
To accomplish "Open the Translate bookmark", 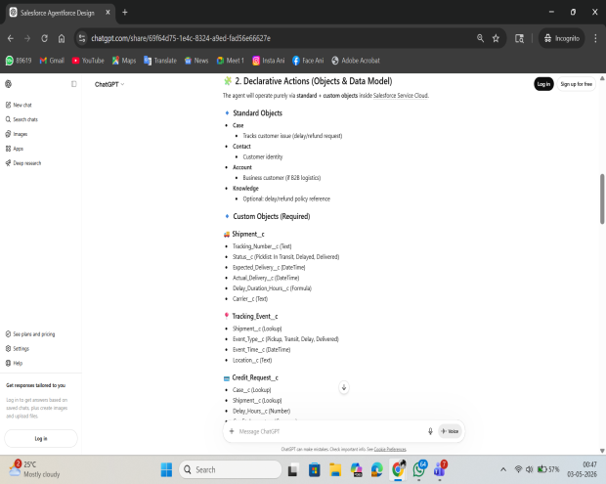I will click(x=160, y=61).
